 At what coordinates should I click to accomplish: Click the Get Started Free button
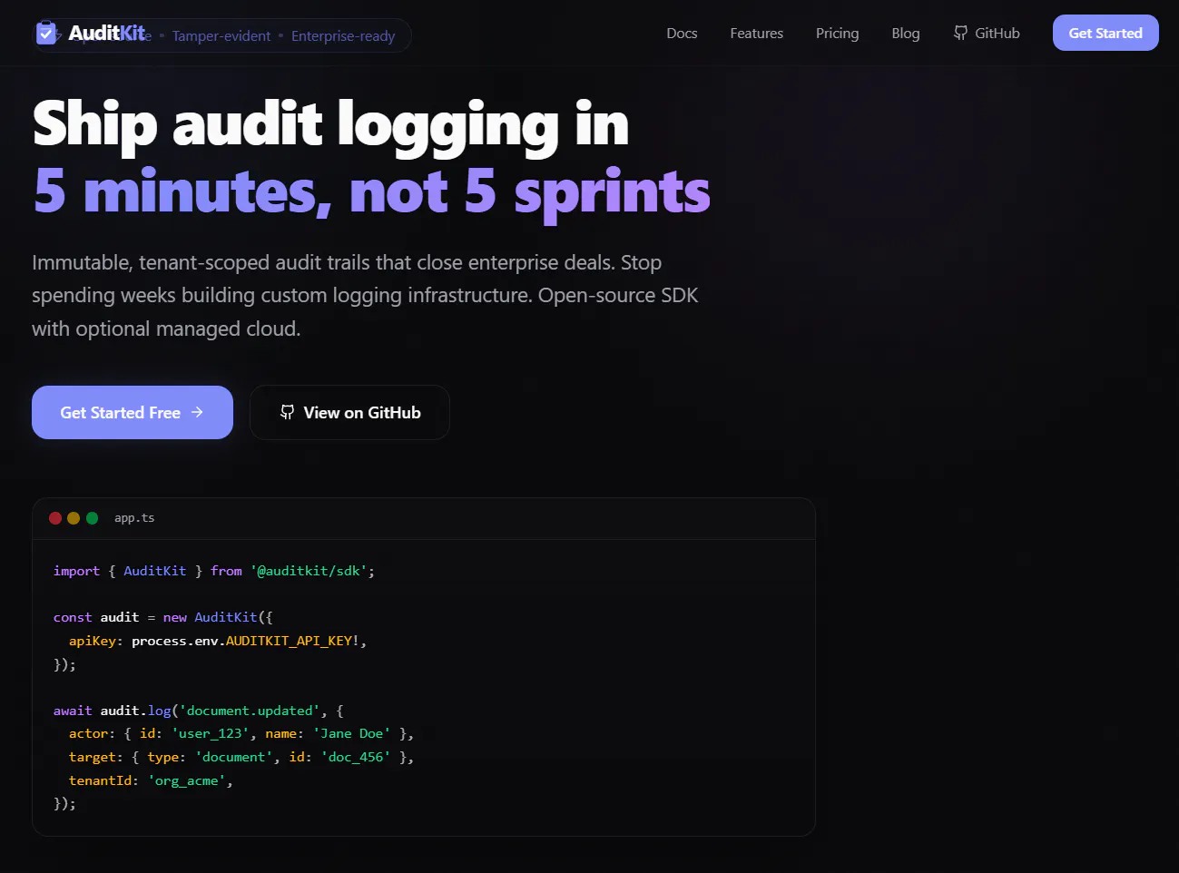[x=133, y=412]
